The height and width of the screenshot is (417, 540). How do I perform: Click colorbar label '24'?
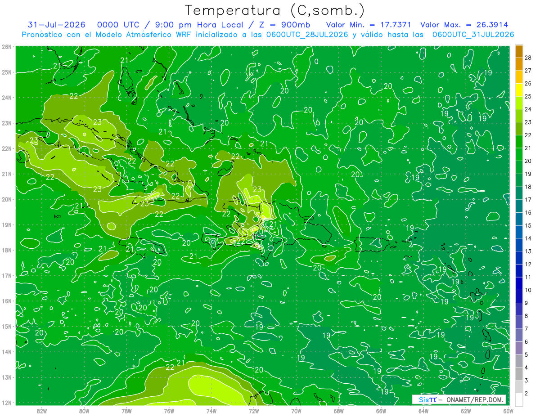pyautogui.click(x=528, y=109)
